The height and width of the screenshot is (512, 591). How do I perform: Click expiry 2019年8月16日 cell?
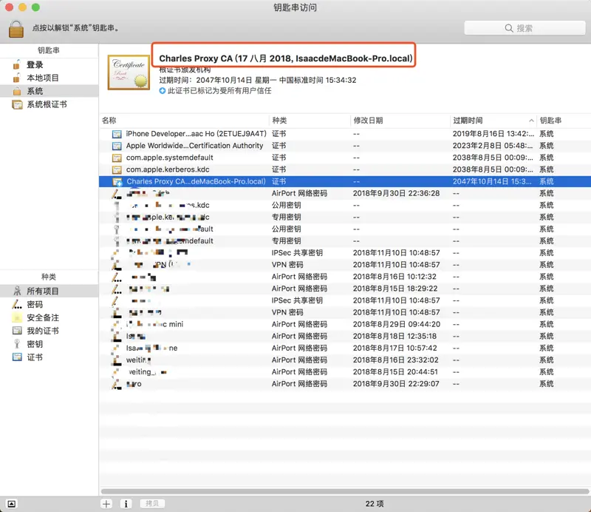click(493, 134)
